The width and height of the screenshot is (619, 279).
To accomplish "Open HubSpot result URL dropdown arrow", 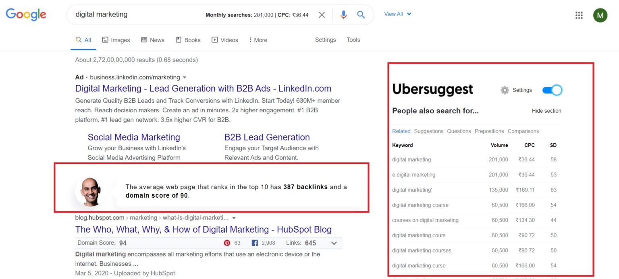I will point(234,218).
